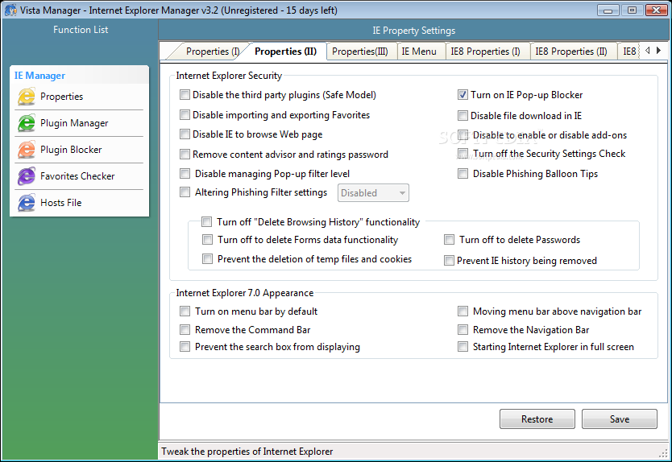
Task: Check Disable importing and exporting Favorites
Action: pyautogui.click(x=185, y=115)
